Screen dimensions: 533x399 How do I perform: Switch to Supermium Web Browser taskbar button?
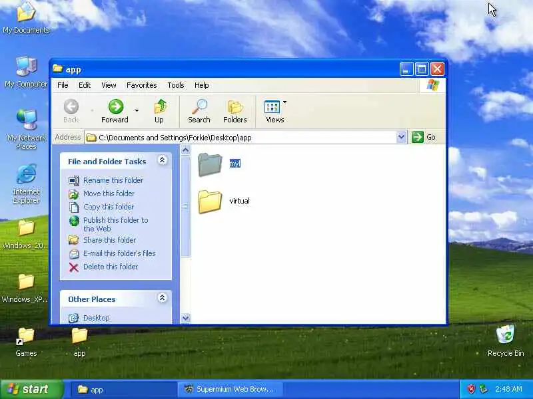coord(230,390)
